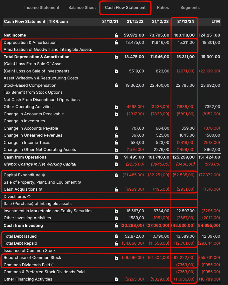
Task: Go to the Segments tab
Action: [x=190, y=8]
